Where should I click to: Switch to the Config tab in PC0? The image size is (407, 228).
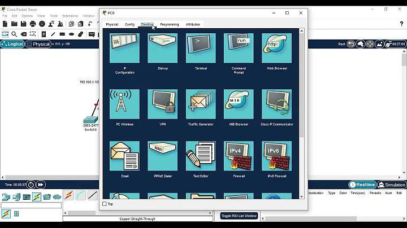130,24
